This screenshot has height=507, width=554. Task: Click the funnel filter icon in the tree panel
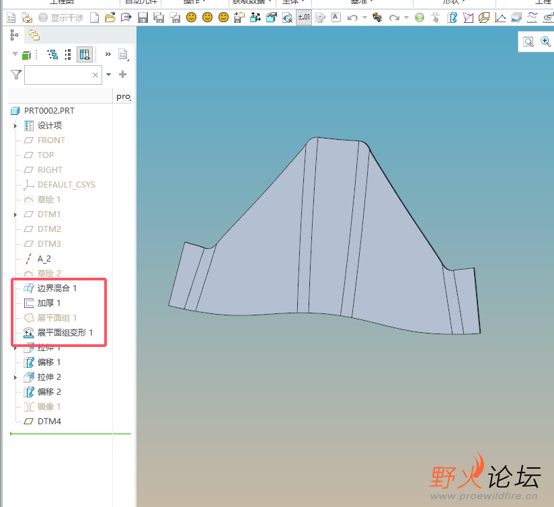[x=16, y=75]
